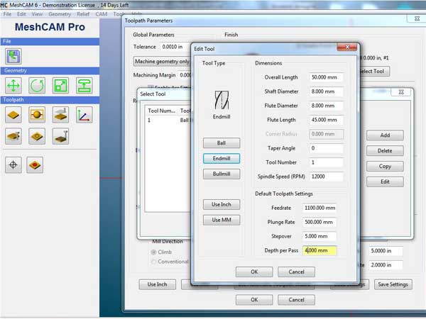Open the File menu

7,14
